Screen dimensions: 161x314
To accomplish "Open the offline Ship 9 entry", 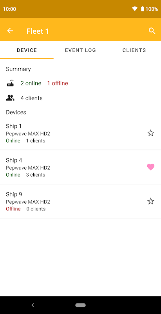I will [x=81, y=201].
